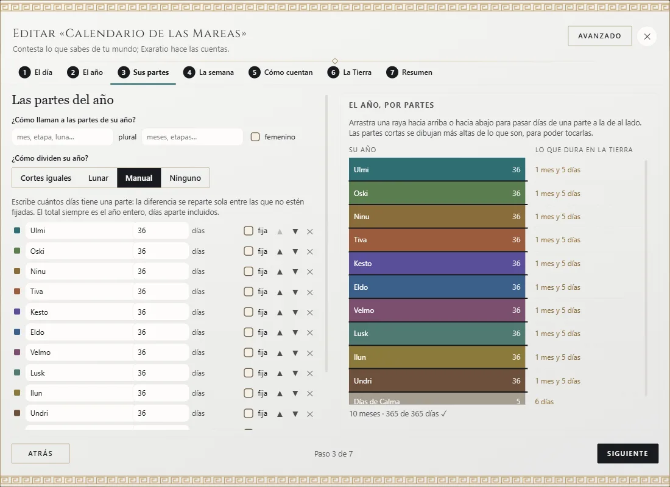Continue with Siguiente

tap(627, 454)
